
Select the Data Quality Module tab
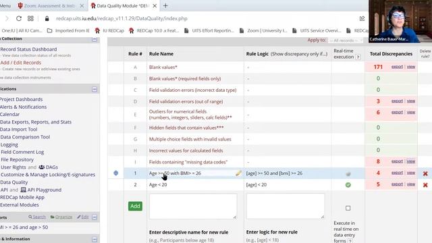(x=124, y=6)
